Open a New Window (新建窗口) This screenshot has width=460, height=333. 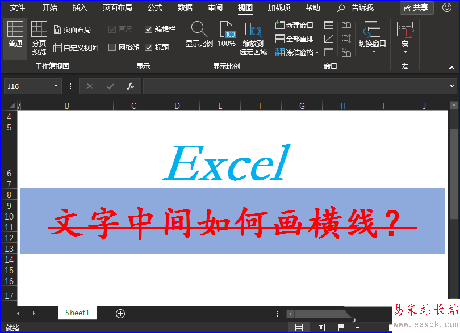click(294, 25)
